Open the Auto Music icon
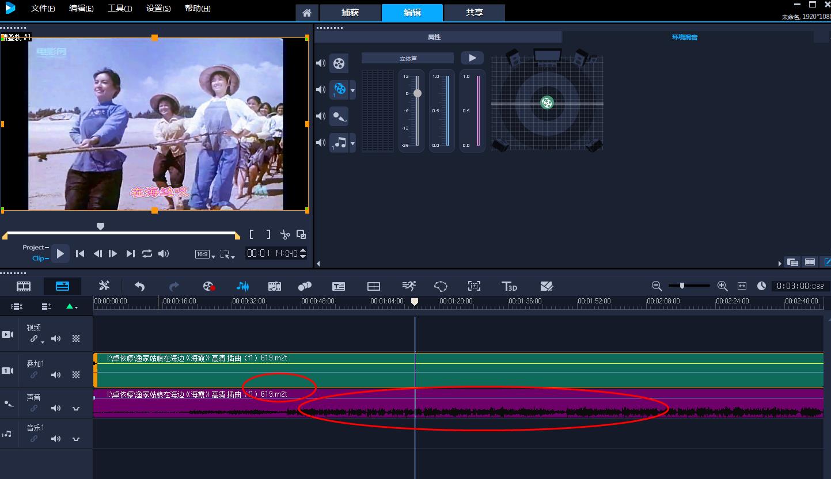The image size is (831, 479). tap(275, 286)
